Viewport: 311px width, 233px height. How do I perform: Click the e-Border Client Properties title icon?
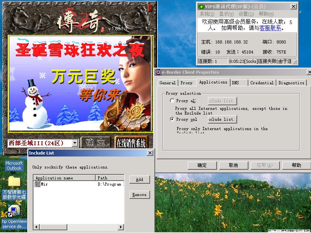coord(158,72)
